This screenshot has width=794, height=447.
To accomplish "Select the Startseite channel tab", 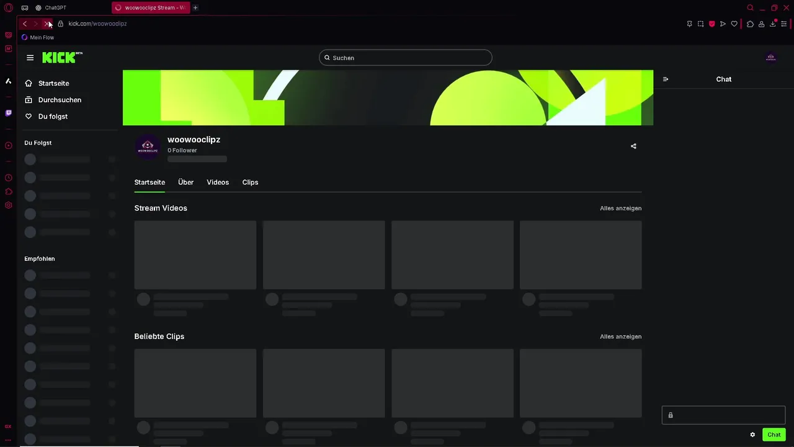I will 149,183.
